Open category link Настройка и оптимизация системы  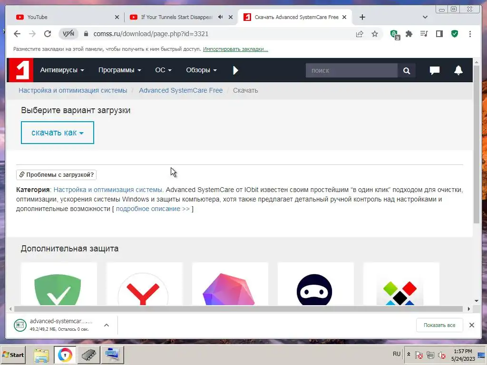(x=108, y=190)
